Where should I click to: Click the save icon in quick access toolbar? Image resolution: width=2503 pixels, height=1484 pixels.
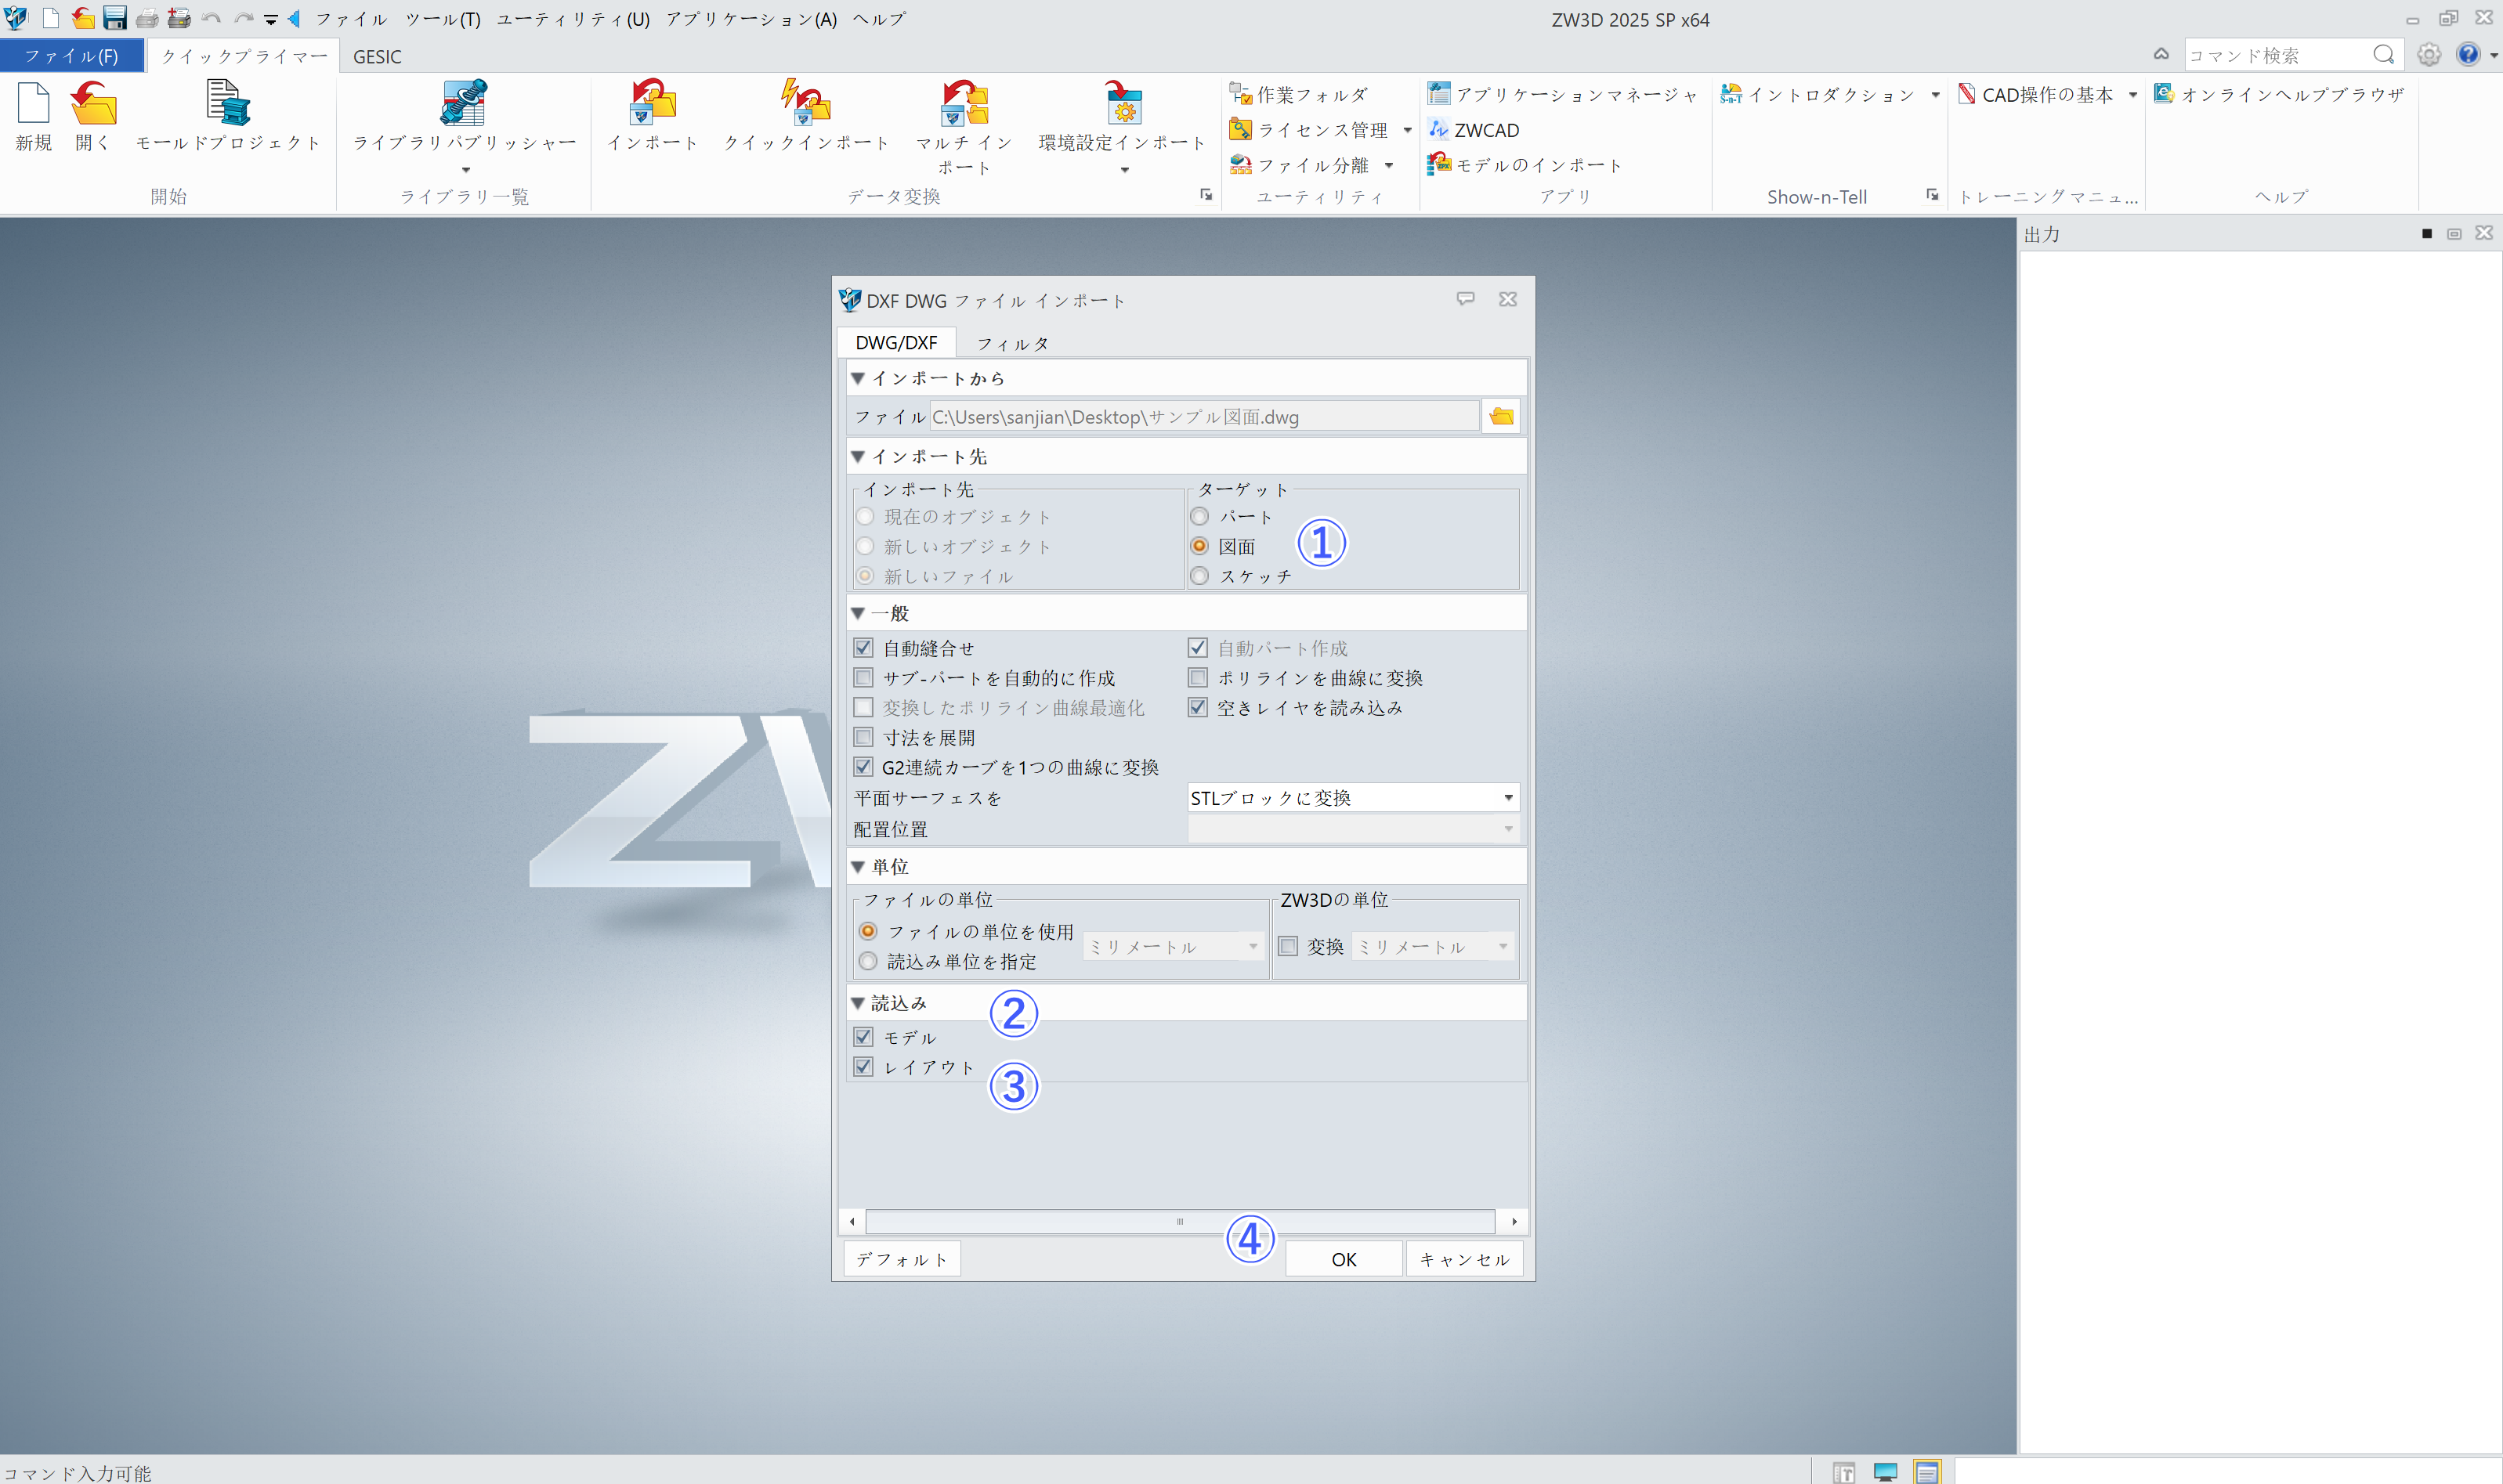pos(115,18)
